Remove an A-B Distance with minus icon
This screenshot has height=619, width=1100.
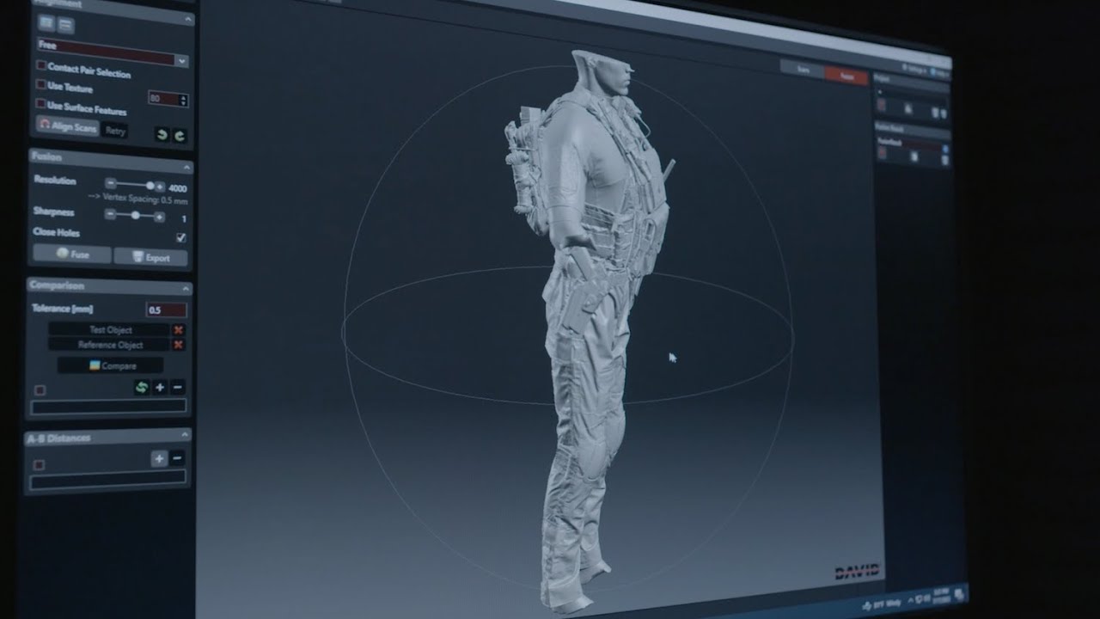point(177,459)
